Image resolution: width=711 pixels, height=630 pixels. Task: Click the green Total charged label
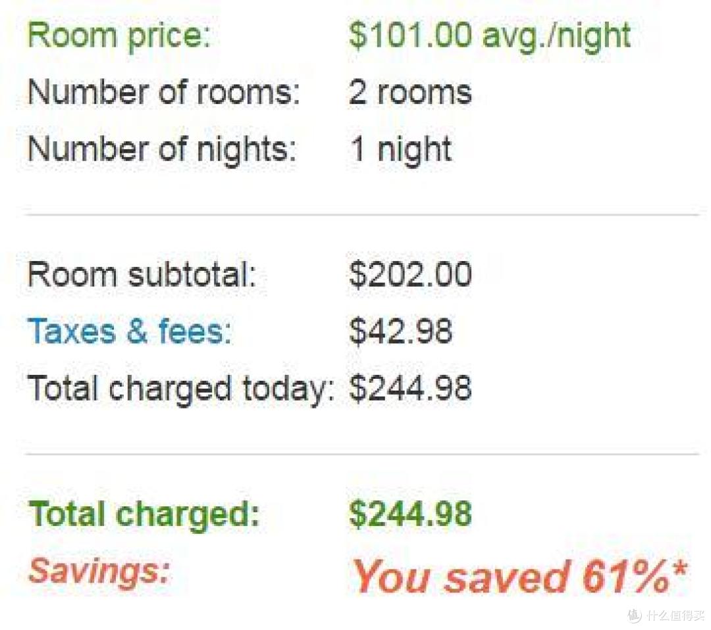pos(144,514)
